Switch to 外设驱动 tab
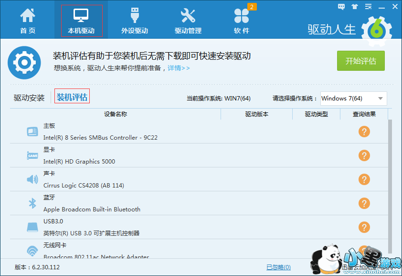The width and height of the screenshot is (402, 276). tap(135, 21)
